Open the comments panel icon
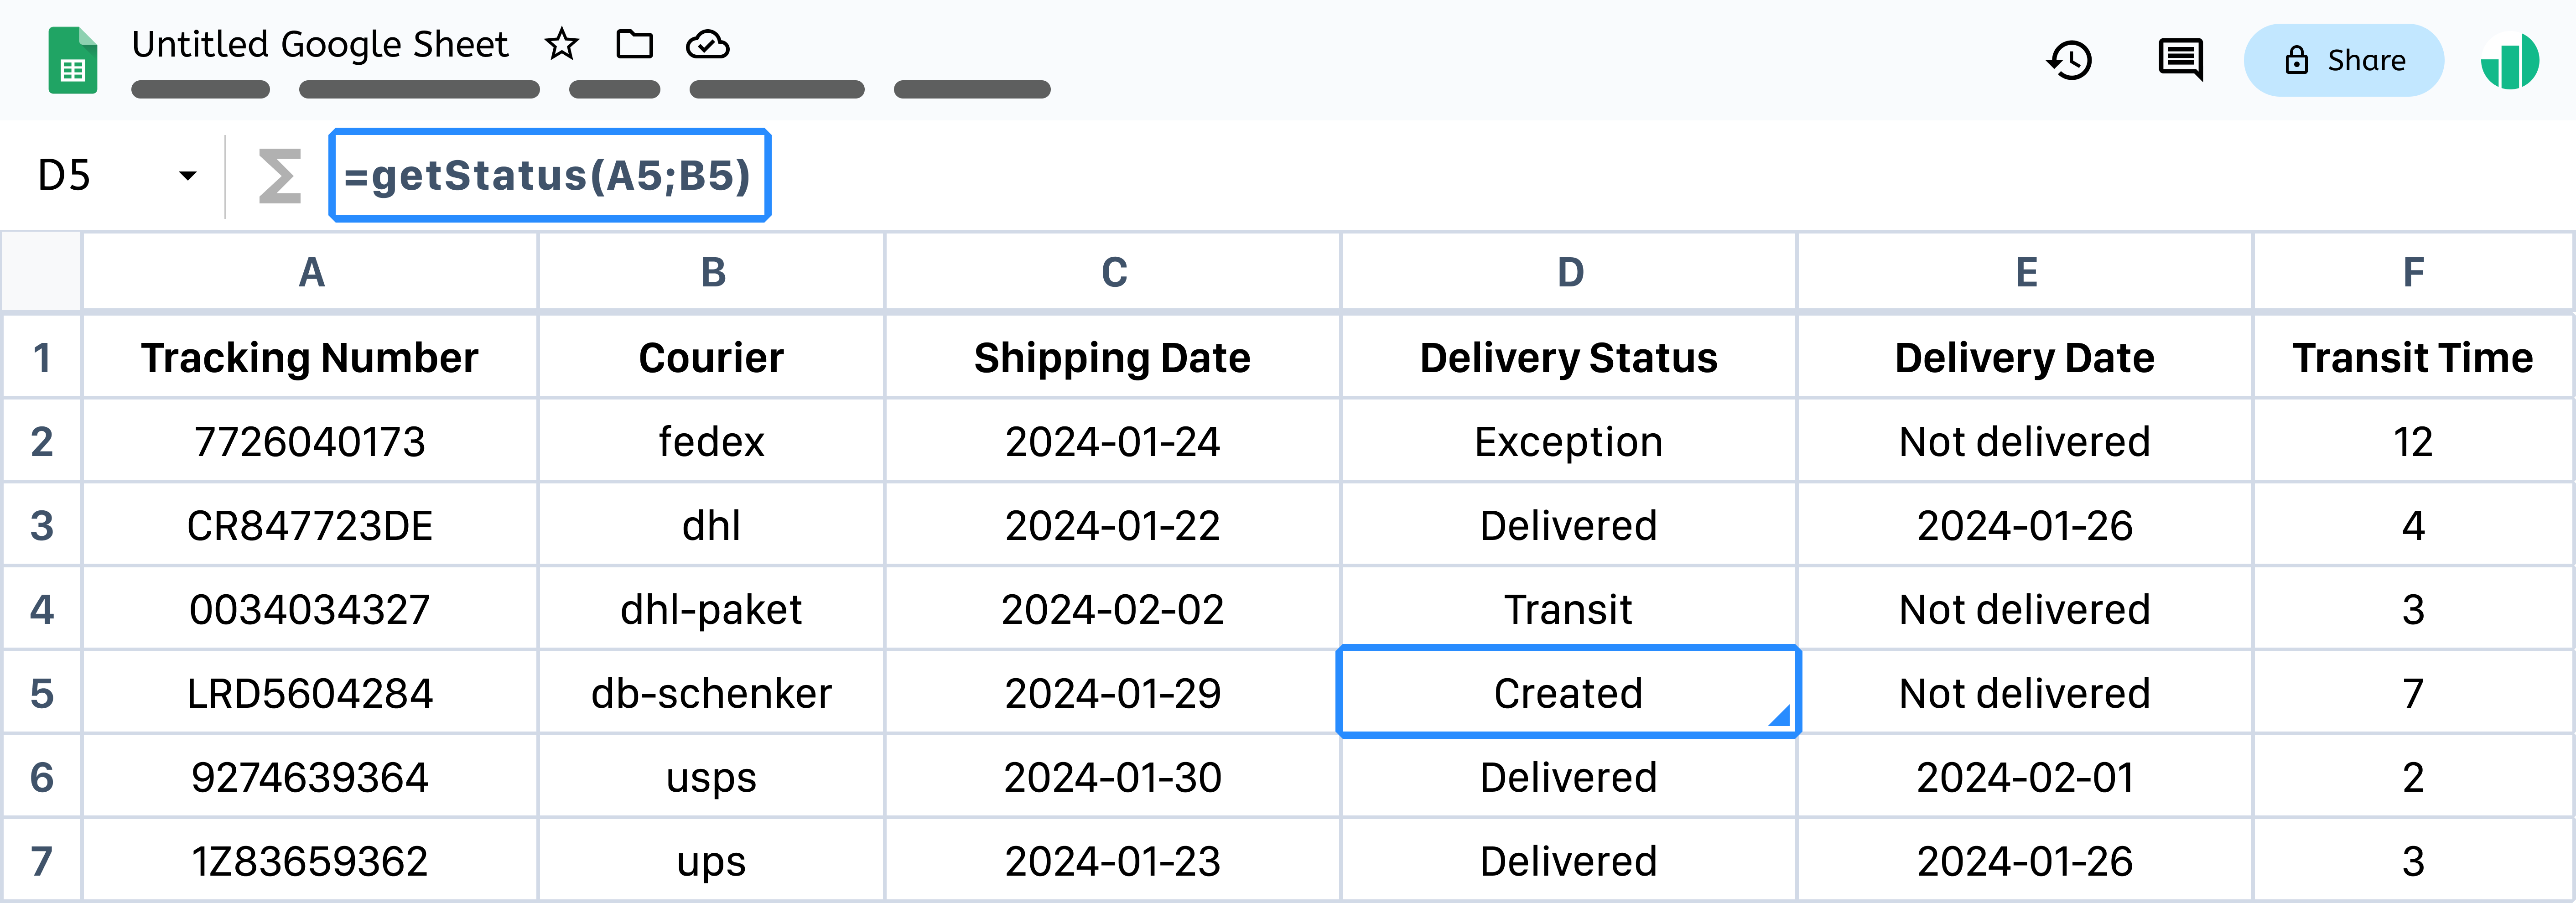 pos(2180,60)
